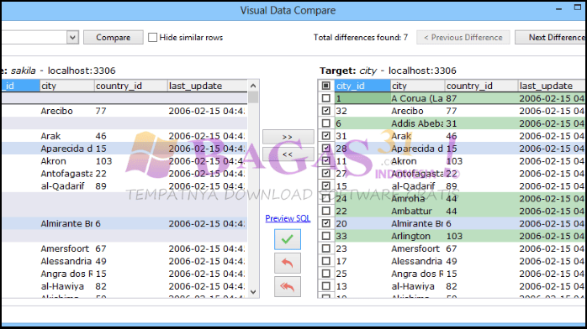Sort source by country_id column header
587x329 pixels.
130,86
